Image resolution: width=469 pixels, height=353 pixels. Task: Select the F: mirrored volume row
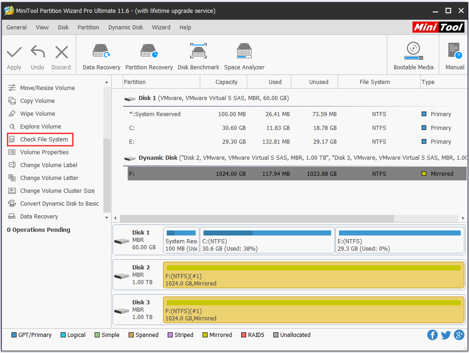tap(297, 174)
